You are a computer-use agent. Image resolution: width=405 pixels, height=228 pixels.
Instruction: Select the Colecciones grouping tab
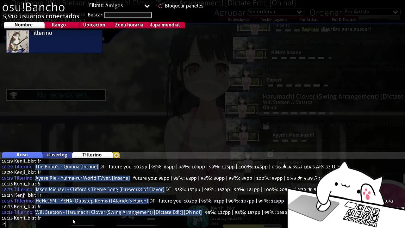click(239, 20)
